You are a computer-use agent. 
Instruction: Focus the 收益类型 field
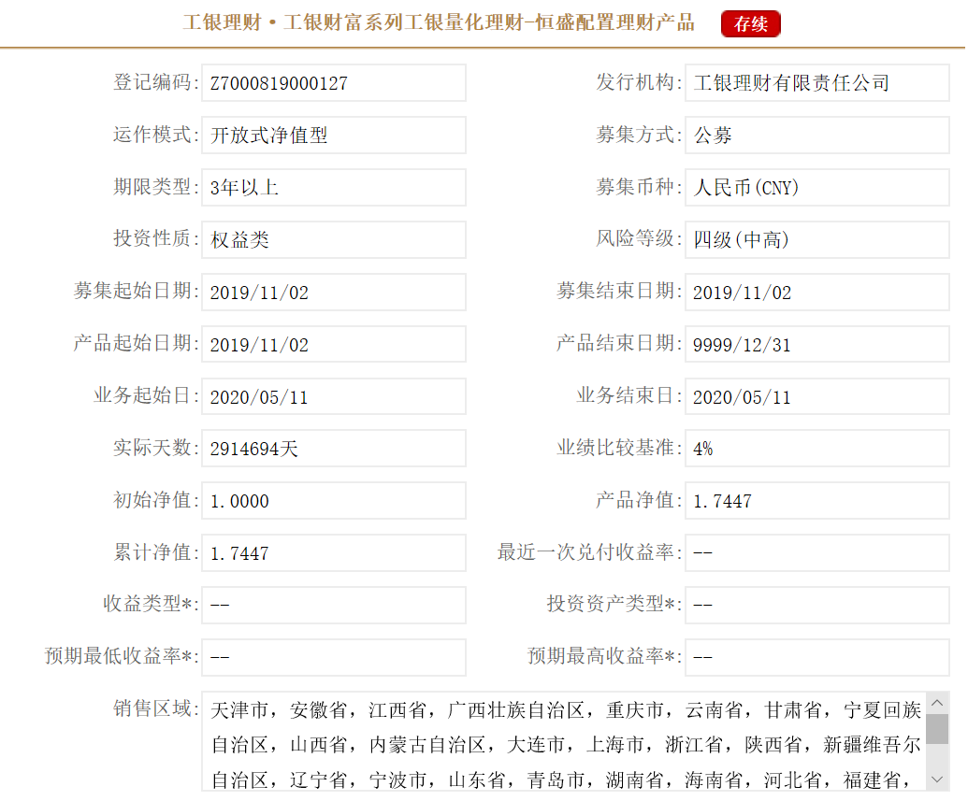click(333, 605)
